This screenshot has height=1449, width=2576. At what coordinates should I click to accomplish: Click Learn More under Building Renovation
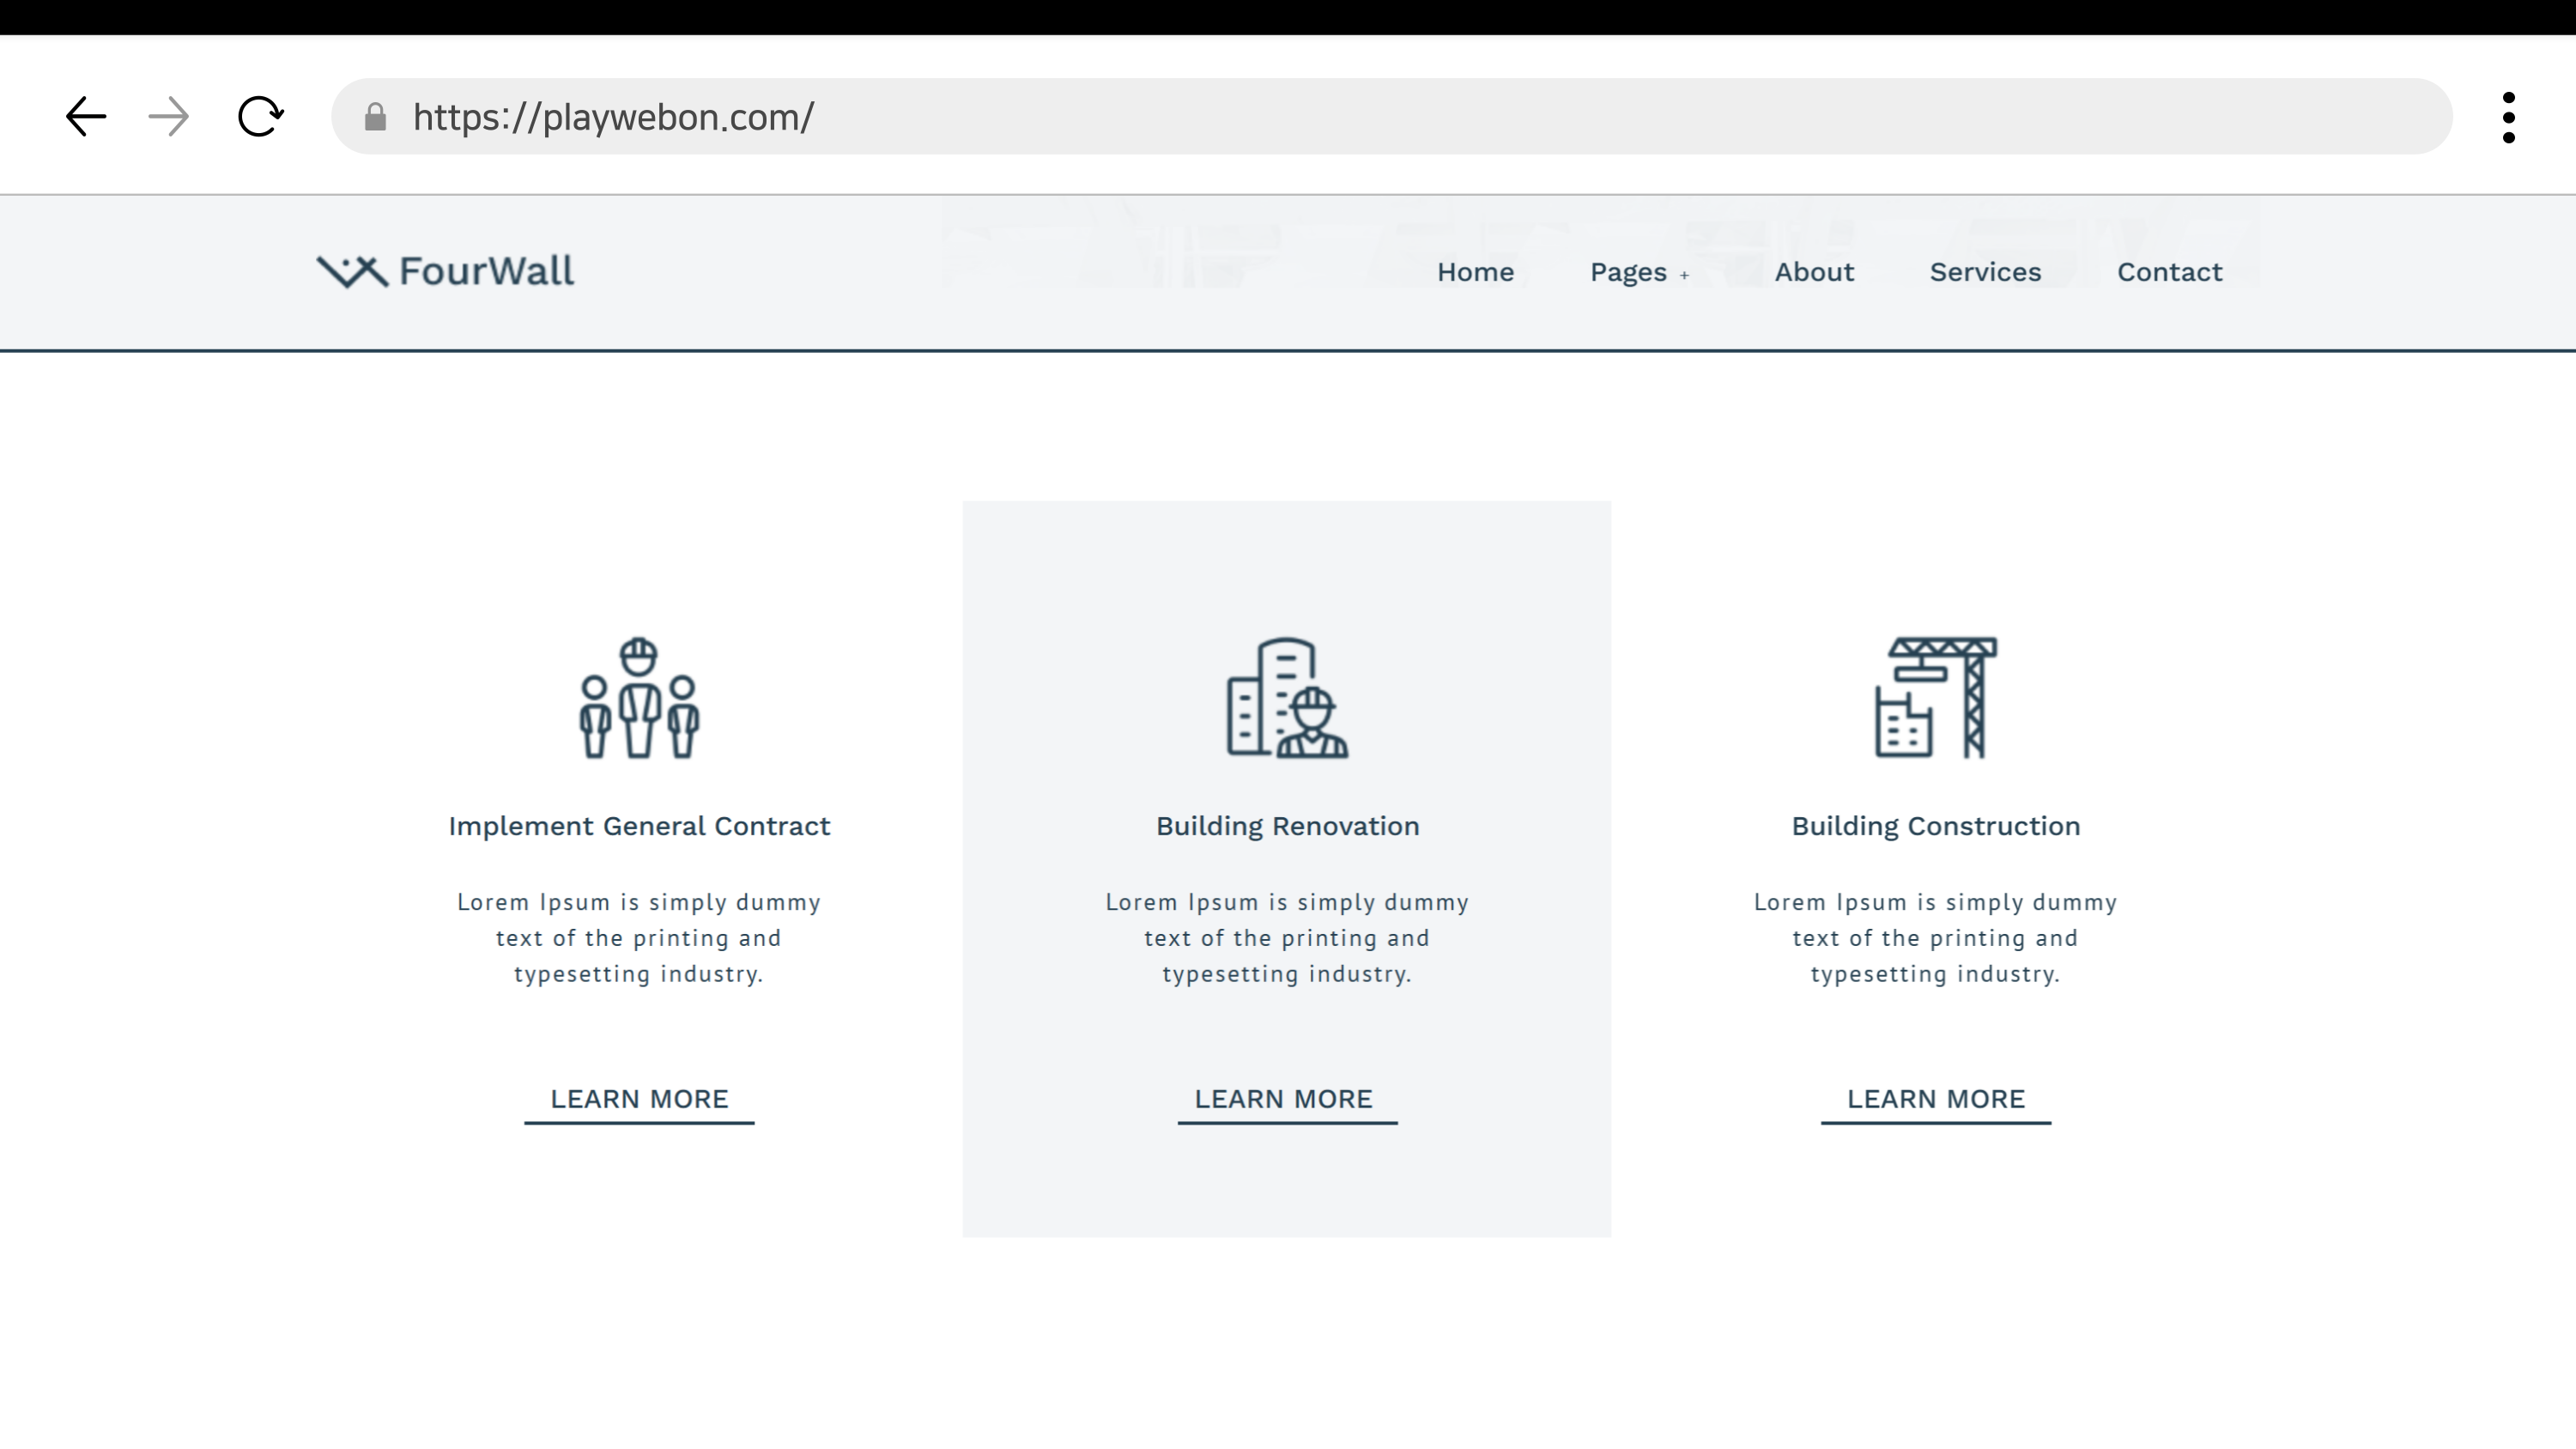tap(1284, 1099)
